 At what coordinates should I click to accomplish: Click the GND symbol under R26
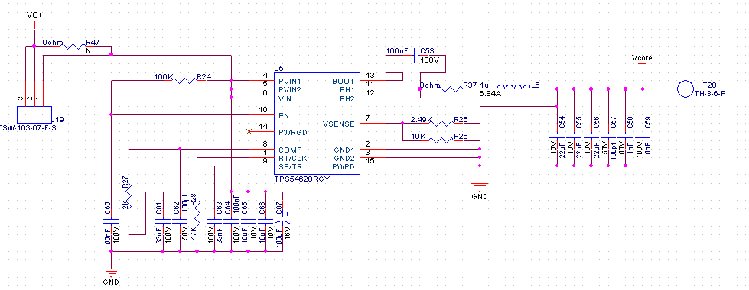(480, 186)
